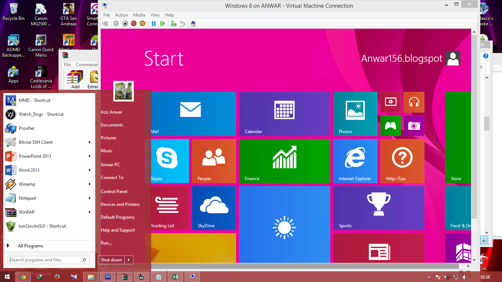Open the File menu in Virtual Machine Connection
Screen dimensions: 502x282
tap(107, 15)
